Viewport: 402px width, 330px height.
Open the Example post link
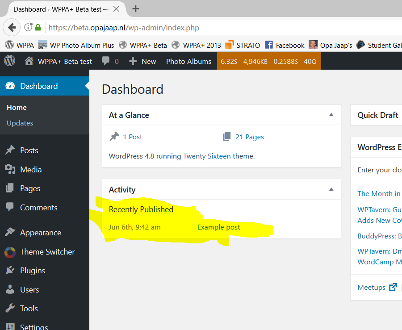tap(219, 227)
